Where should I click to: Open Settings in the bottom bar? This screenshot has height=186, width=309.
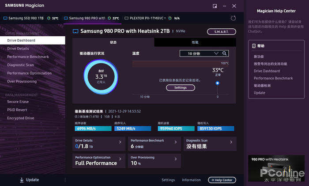168,180
